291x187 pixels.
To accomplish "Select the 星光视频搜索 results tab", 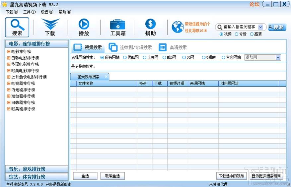I will [x=89, y=77].
